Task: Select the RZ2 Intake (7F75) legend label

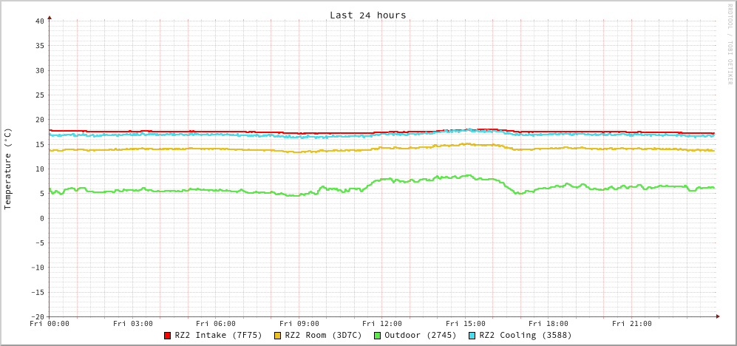Action: click(x=218, y=335)
